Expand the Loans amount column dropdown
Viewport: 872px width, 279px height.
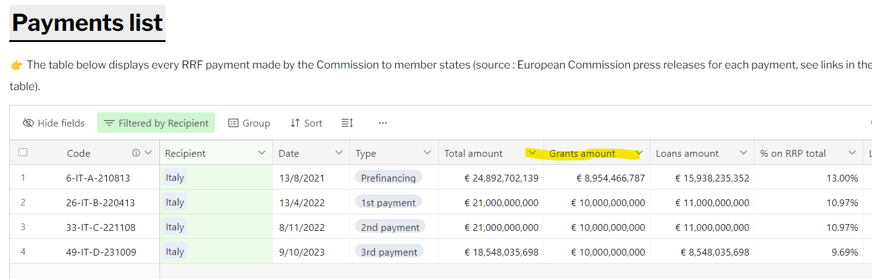tap(744, 153)
